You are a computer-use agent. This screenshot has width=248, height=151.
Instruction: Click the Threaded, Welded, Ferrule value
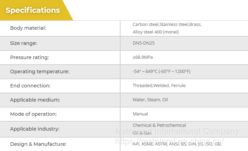coord(159,86)
